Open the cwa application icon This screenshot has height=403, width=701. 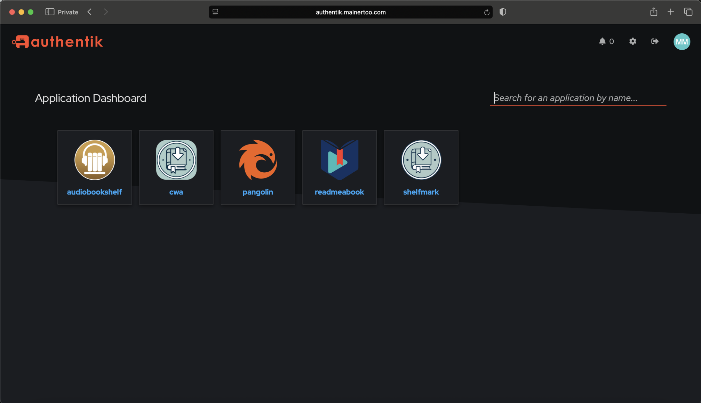tap(176, 160)
